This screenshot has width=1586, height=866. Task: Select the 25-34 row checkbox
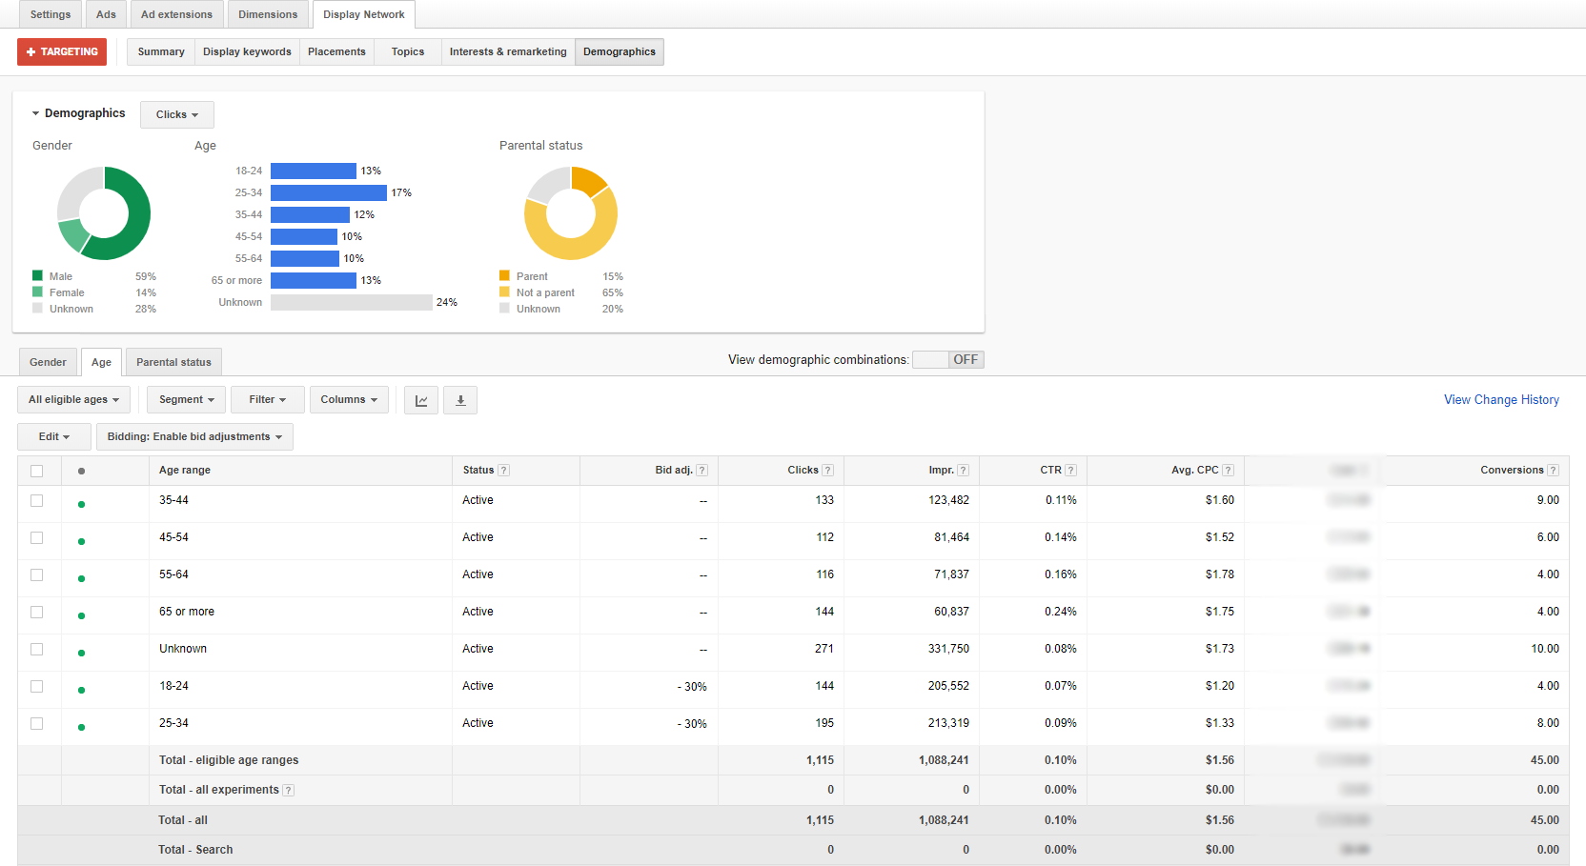(37, 723)
